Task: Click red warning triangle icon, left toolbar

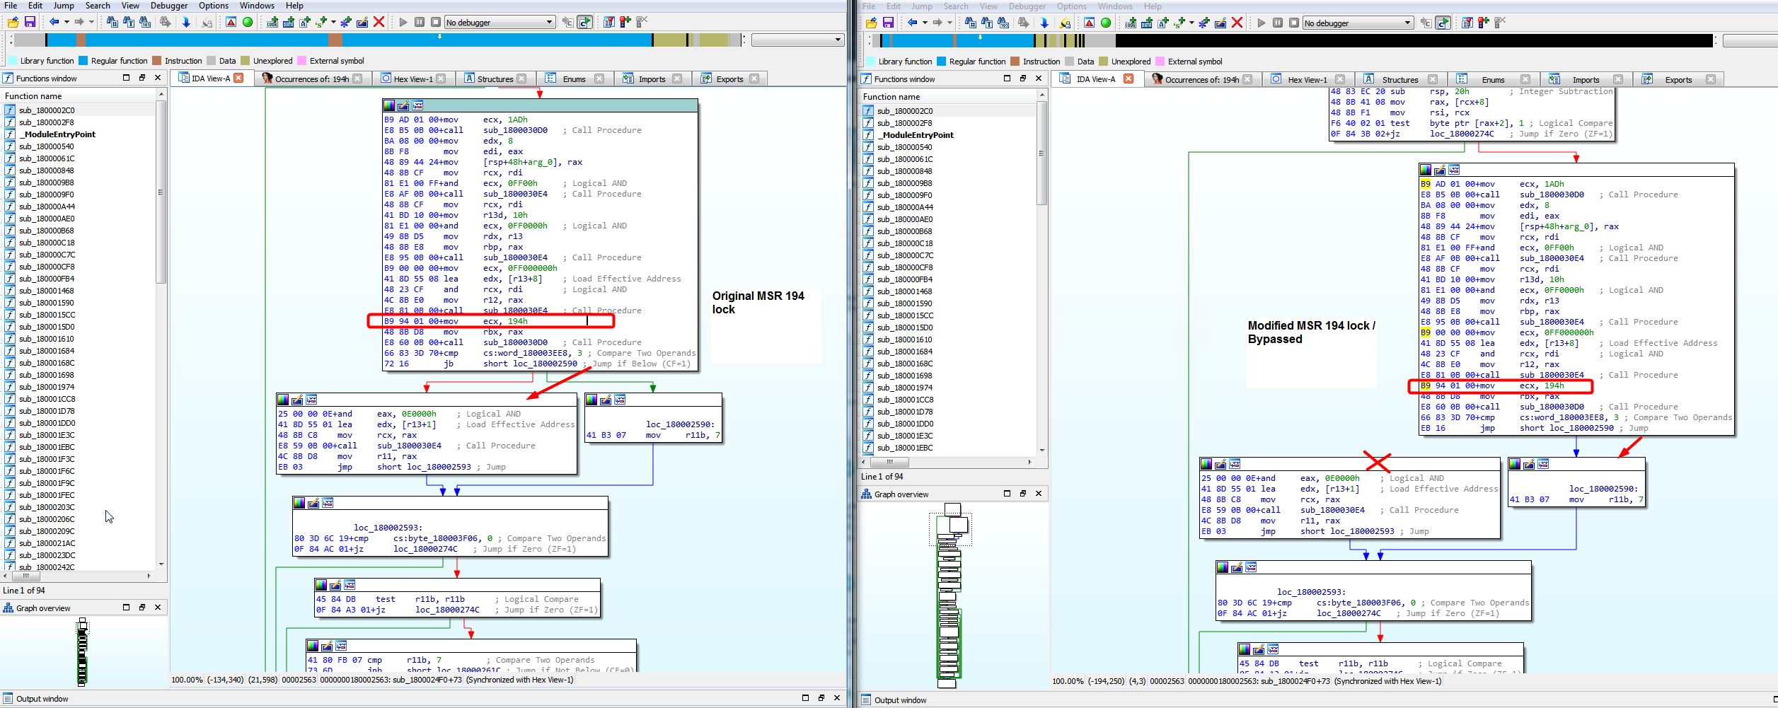Action: pyautogui.click(x=231, y=22)
